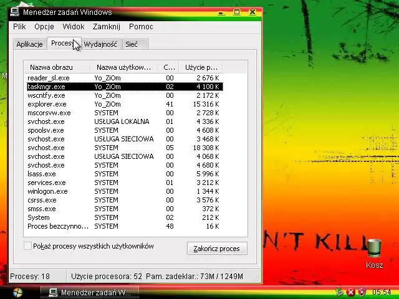Click 'Użycie procesora: 52' status entry
Screen dimensions: 399x299
pyautogui.click(x=106, y=277)
